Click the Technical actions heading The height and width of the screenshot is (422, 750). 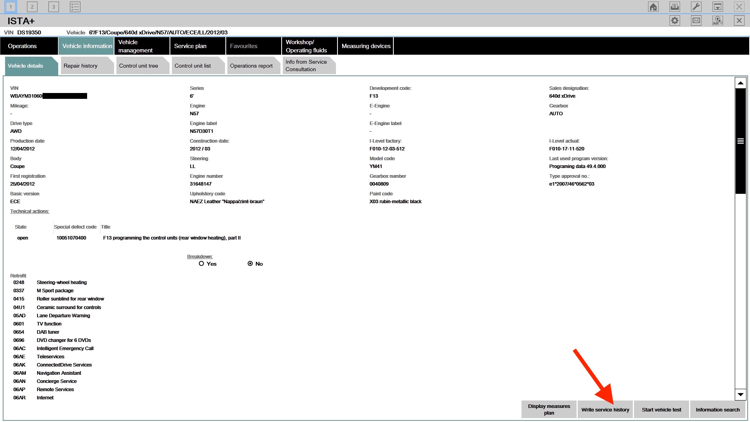coord(30,211)
